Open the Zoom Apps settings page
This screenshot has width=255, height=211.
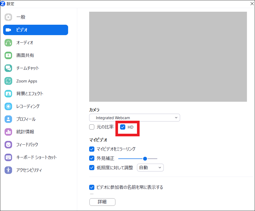[x=36, y=81]
